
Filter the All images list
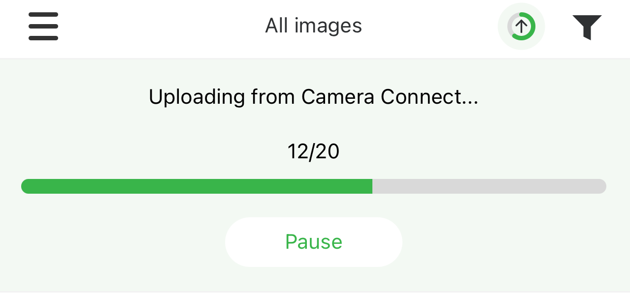coord(587,27)
